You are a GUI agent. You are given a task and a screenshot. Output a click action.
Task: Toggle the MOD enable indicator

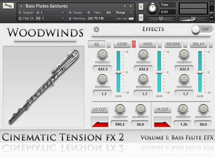coord(159,44)
